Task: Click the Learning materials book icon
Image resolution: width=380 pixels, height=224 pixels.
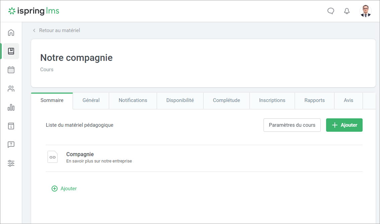Action: 11,51
